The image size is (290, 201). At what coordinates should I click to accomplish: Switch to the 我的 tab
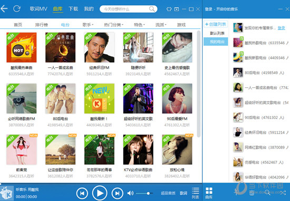click(89, 9)
